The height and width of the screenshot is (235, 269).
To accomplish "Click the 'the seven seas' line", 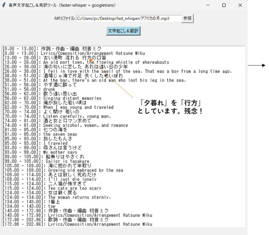I will pos(60,134).
